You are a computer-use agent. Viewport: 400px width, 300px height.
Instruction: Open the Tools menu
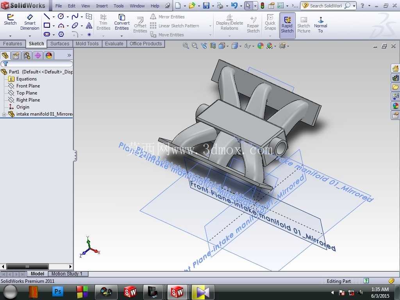(x=119, y=5)
